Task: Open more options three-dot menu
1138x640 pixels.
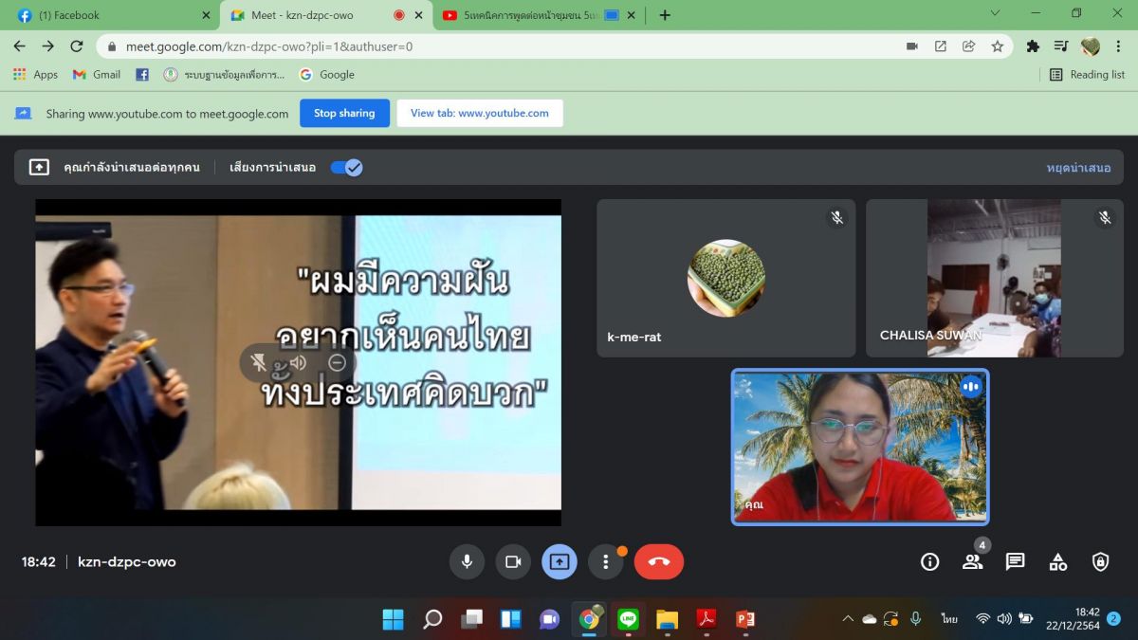Action: point(605,561)
